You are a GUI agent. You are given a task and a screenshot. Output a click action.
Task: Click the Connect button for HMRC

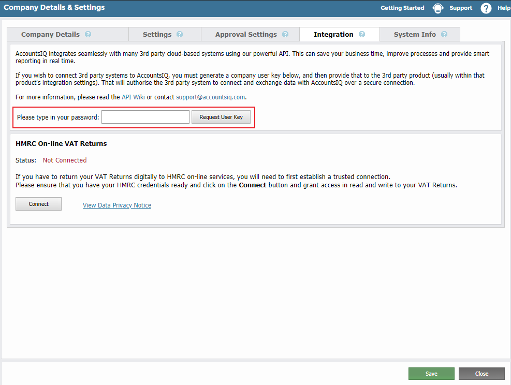[38, 204]
